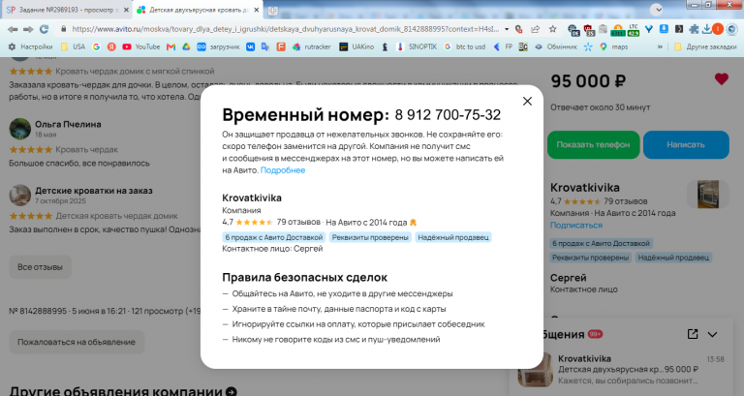Open the Подробнее link in the popup
Viewport: 744px width, 396px height.
tap(283, 170)
